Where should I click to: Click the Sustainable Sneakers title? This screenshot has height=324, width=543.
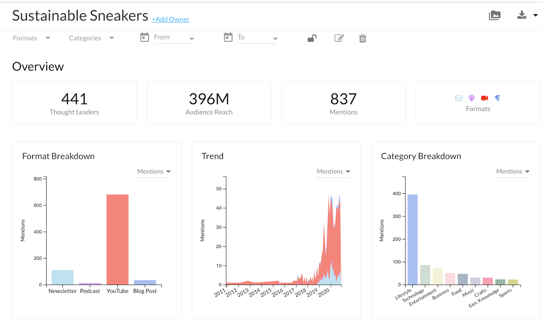pos(80,16)
